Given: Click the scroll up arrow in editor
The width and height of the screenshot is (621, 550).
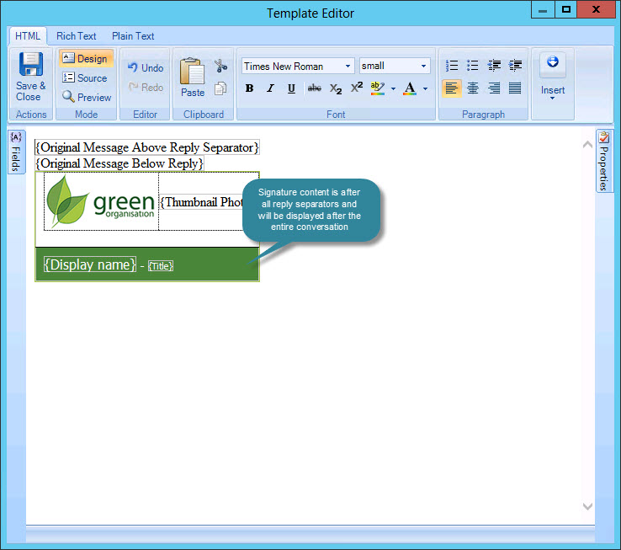Looking at the screenshot, I should click(587, 145).
